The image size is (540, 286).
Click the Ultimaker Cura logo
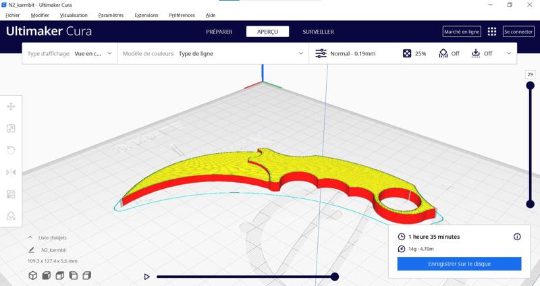click(49, 31)
